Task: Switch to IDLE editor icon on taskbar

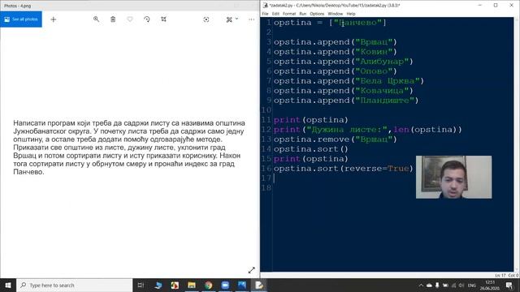Action: [258, 285]
